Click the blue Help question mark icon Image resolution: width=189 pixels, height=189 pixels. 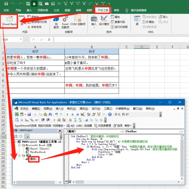(x=110, y=114)
